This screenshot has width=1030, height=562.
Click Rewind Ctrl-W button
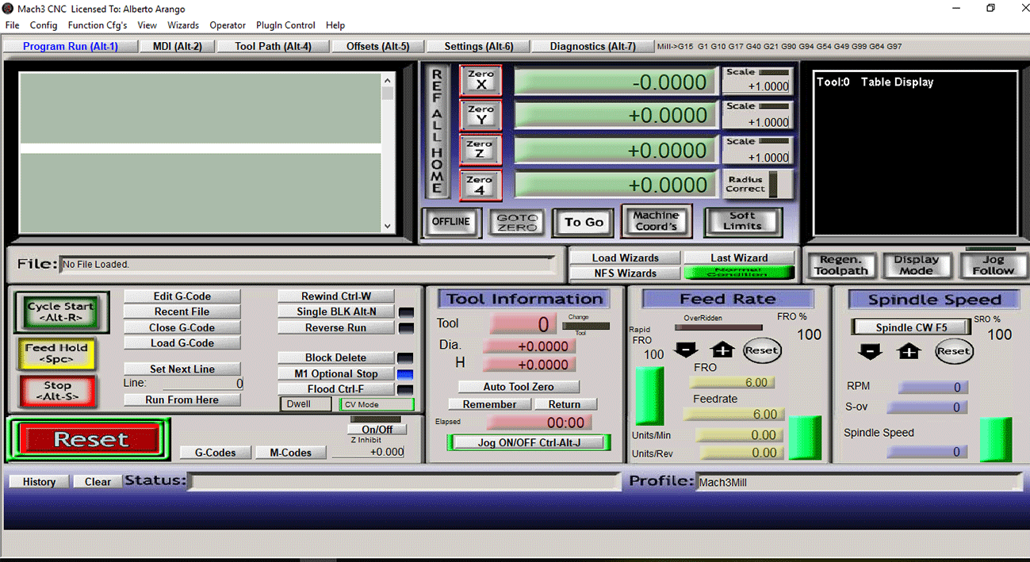pyautogui.click(x=336, y=296)
